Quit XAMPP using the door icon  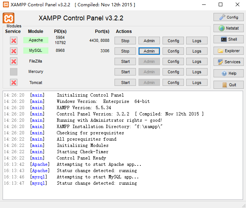coord(228,85)
